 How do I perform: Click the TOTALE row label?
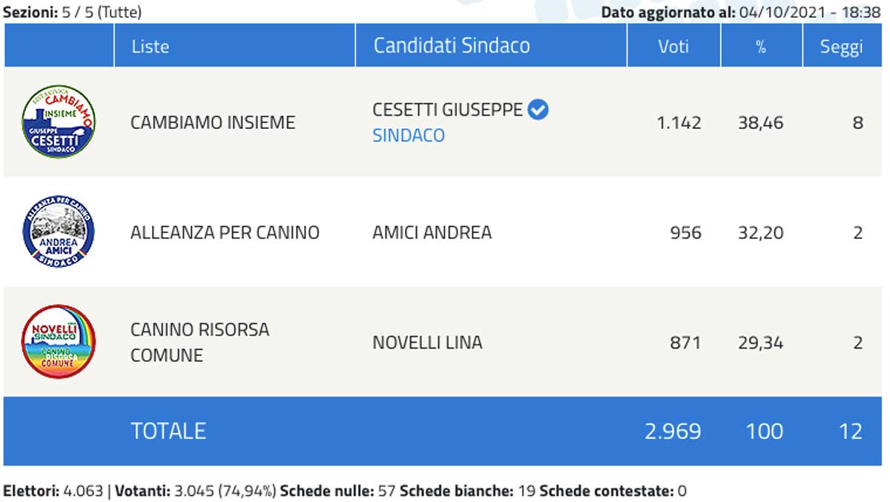click(x=168, y=431)
